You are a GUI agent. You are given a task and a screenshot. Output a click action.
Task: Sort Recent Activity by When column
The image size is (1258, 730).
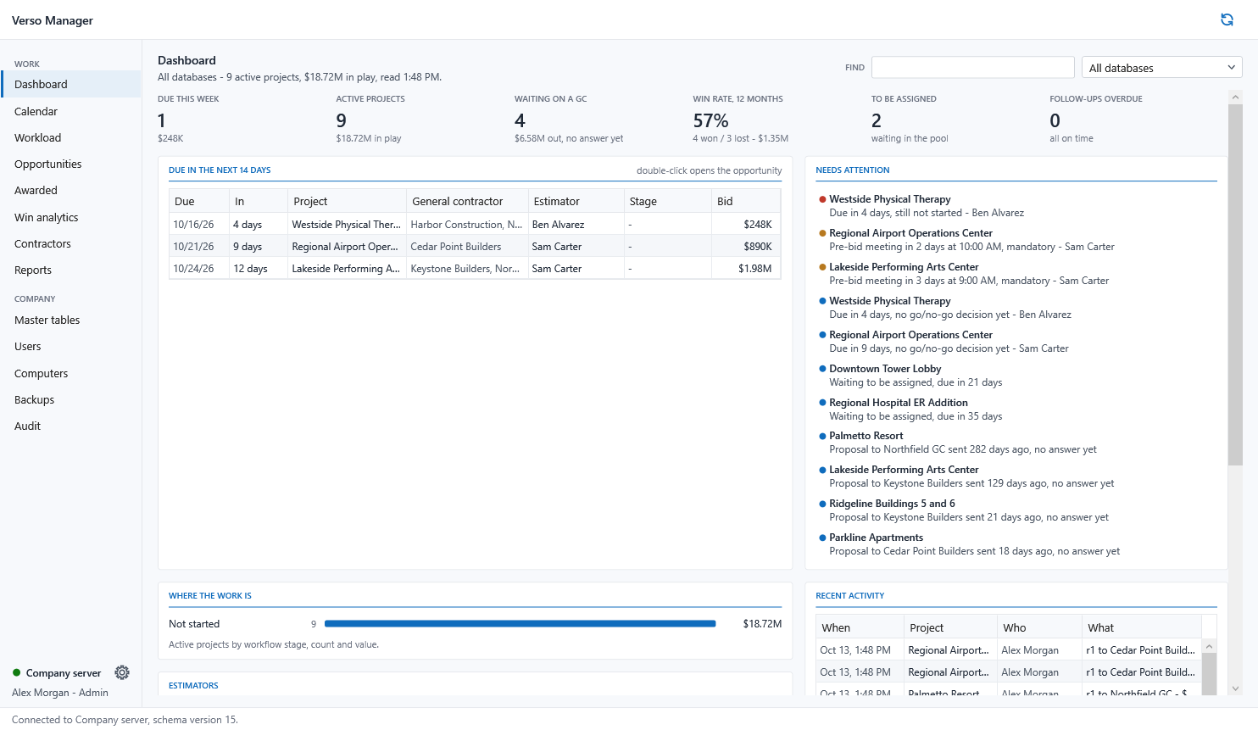[x=860, y=627]
